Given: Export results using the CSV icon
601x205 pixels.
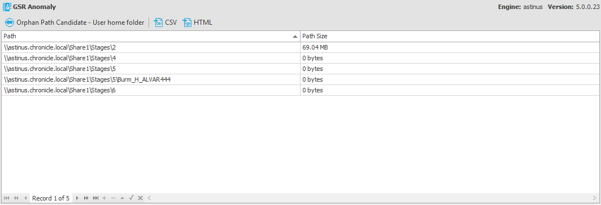Looking at the screenshot, I should 158,23.
